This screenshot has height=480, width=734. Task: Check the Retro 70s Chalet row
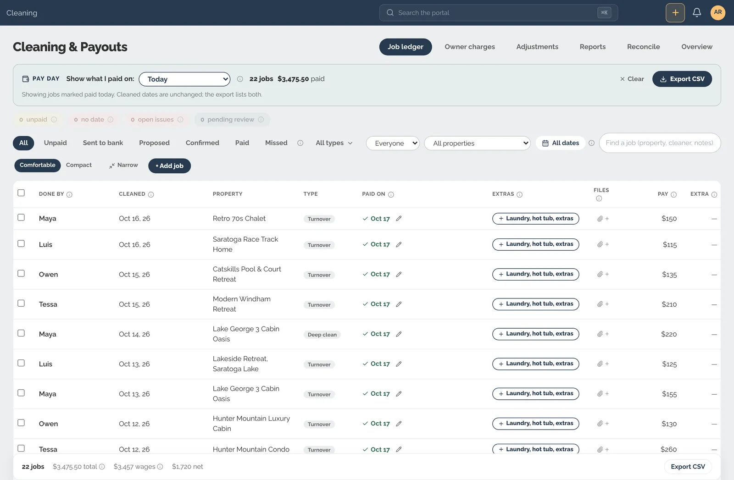tap(21, 217)
